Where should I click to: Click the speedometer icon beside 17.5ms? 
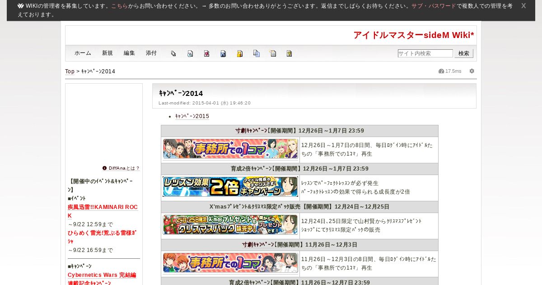coord(441,71)
